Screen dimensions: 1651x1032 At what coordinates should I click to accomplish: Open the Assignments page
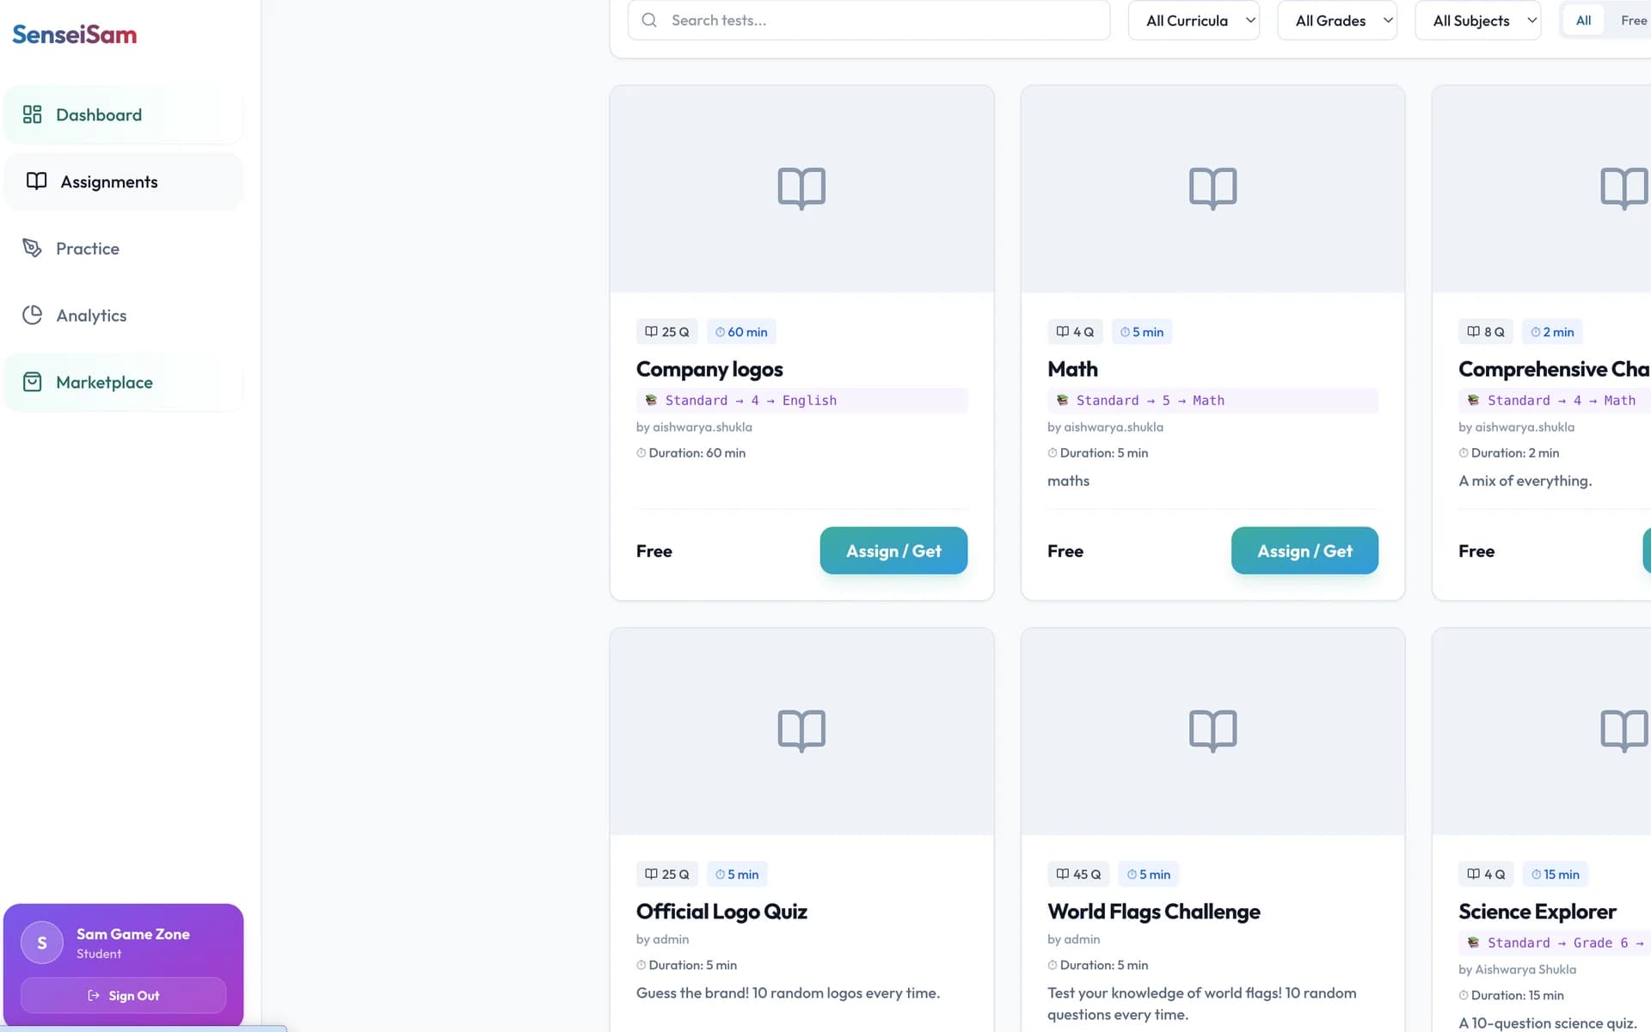click(x=124, y=181)
